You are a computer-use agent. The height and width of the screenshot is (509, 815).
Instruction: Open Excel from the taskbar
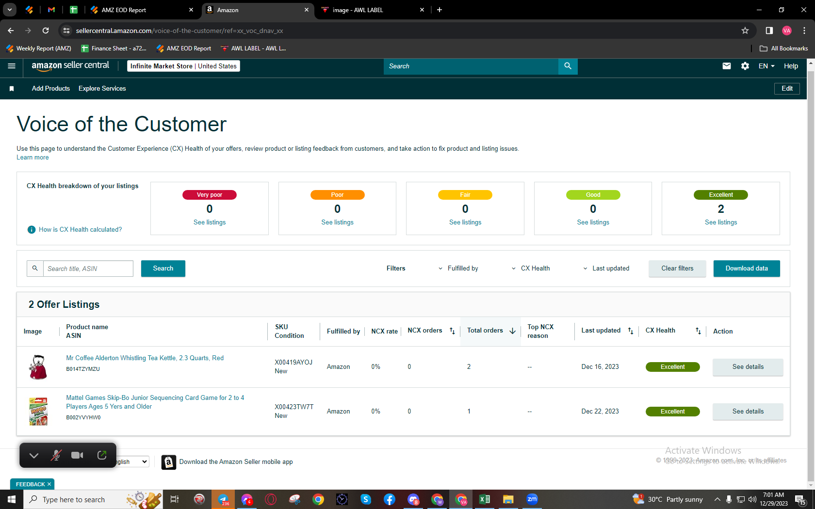485,499
